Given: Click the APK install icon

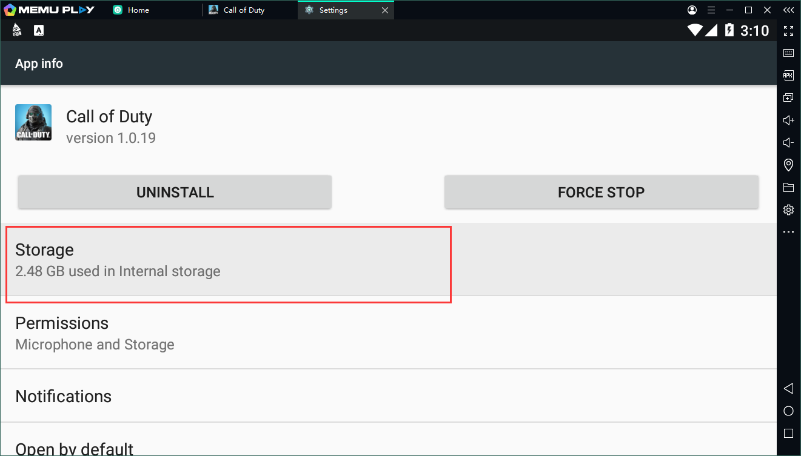Looking at the screenshot, I should 788,76.
